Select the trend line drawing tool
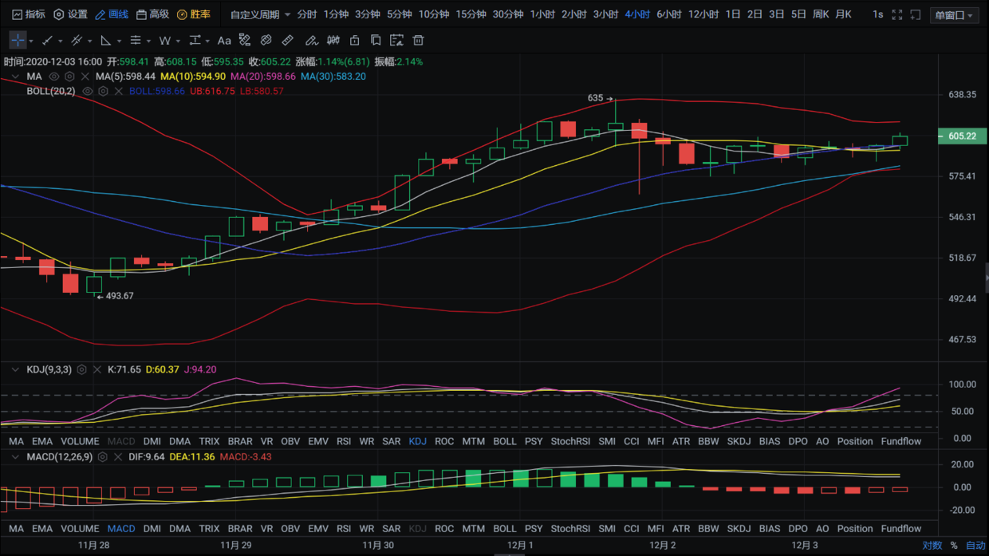This screenshot has width=989, height=556. 48,40
